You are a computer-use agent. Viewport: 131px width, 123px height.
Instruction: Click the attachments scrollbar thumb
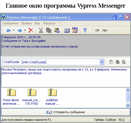coord(128,97)
